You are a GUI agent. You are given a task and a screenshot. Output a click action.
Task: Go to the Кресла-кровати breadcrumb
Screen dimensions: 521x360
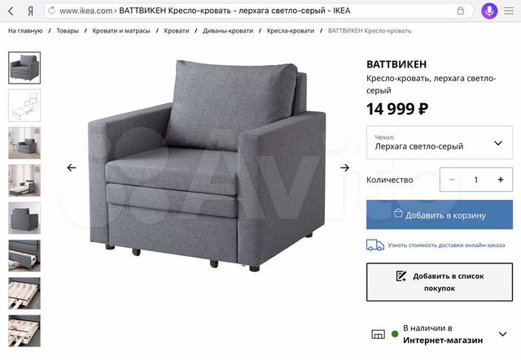click(x=291, y=31)
